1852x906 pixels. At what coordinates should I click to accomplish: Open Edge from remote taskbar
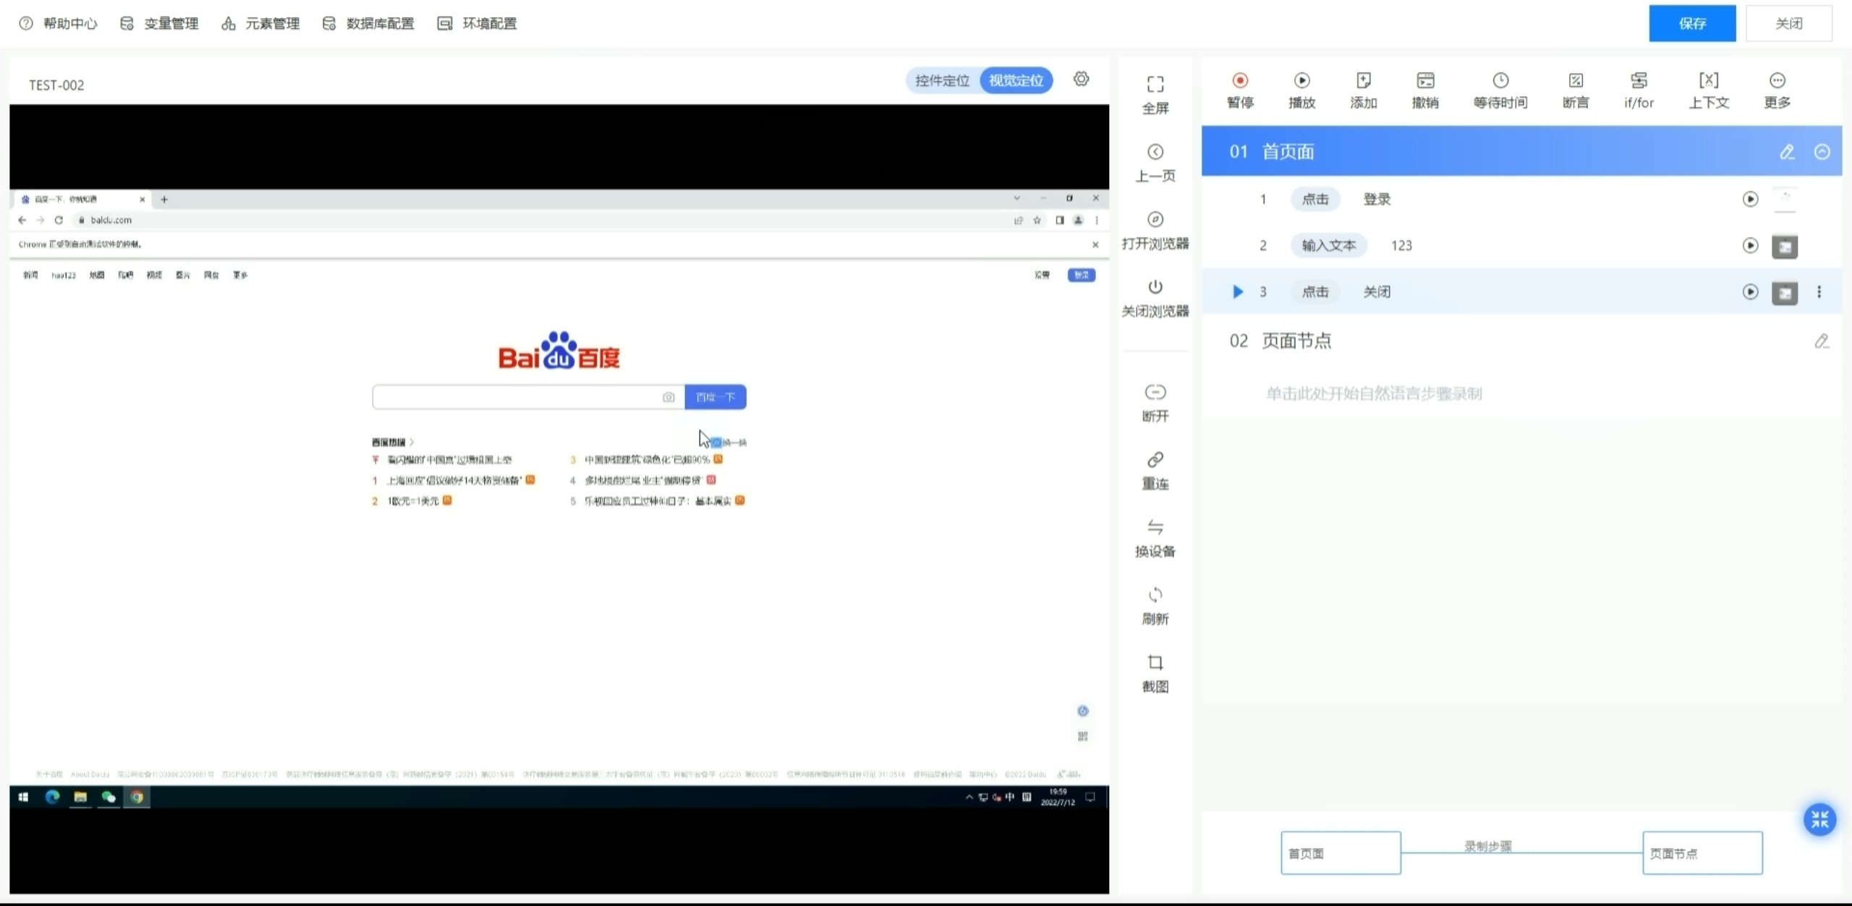(52, 797)
